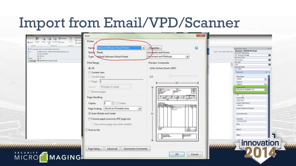Click the Pages range input field
This screenshot has width=296, height=166.
click(x=121, y=82)
